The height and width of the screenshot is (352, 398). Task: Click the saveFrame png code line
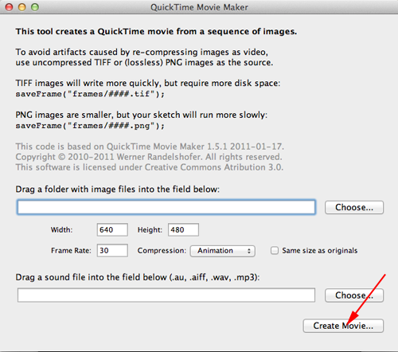pos(90,126)
